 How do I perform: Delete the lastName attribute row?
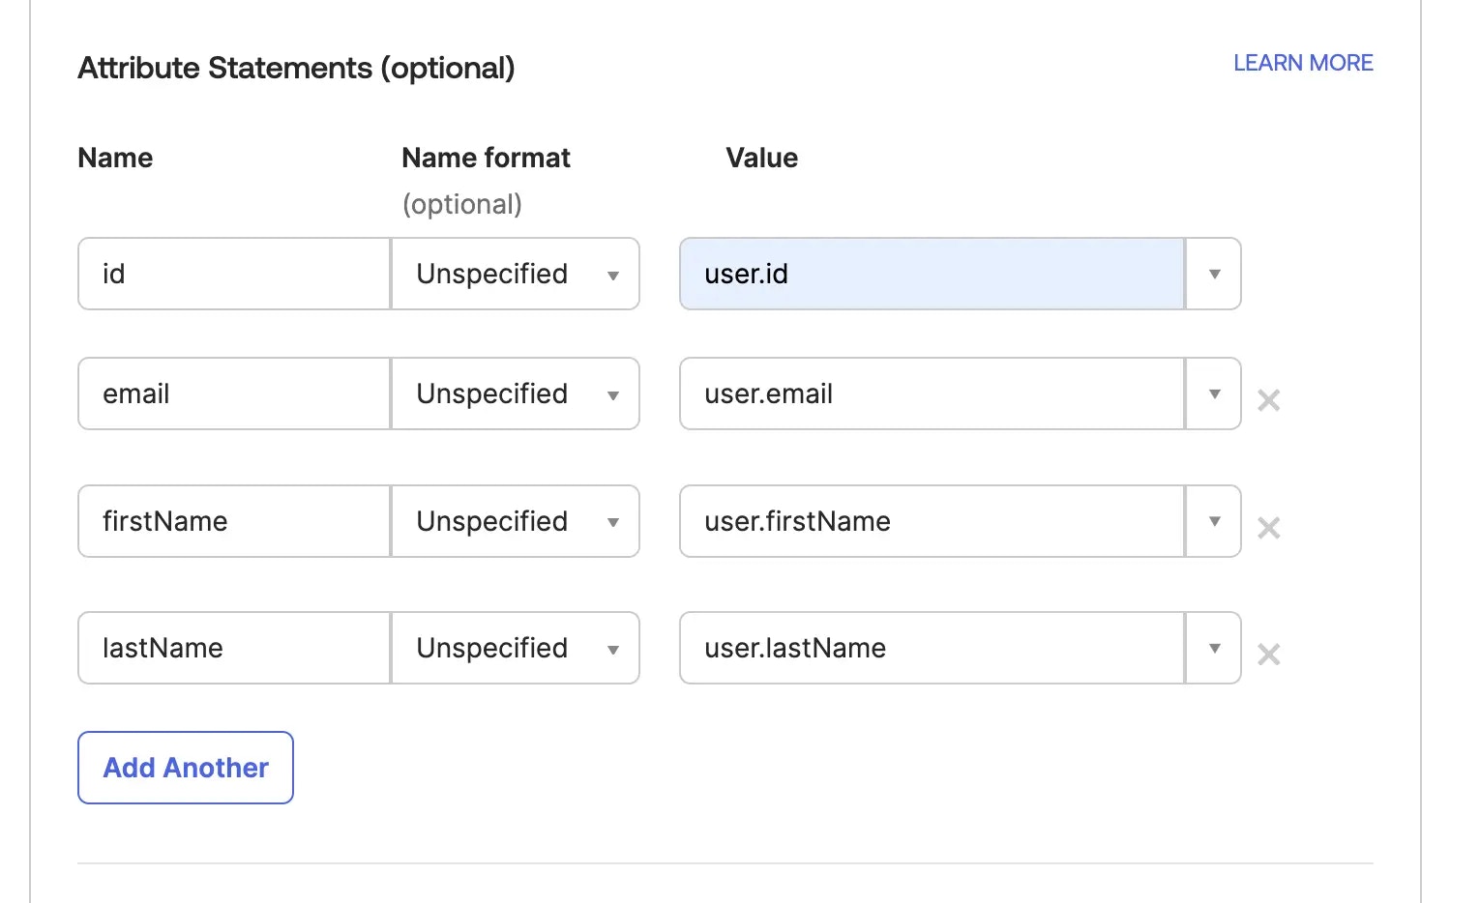[x=1268, y=655]
